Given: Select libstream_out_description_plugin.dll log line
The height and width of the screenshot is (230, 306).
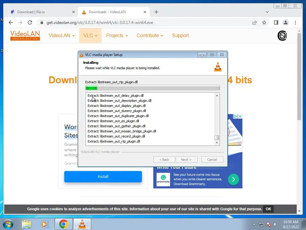Looking at the screenshot, I should tap(120, 101).
